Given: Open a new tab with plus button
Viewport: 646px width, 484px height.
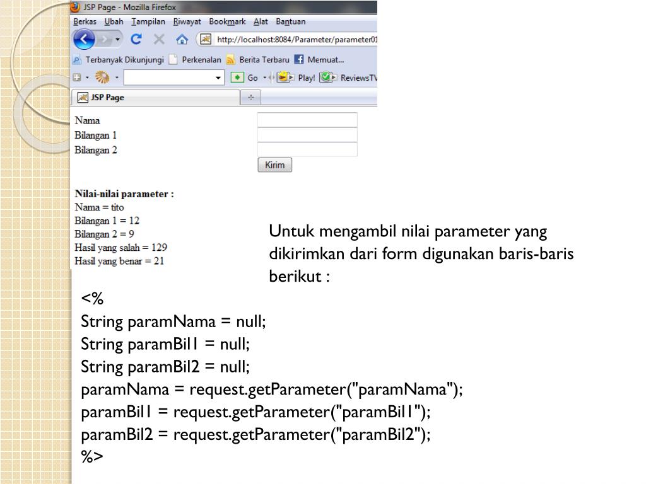Looking at the screenshot, I should [x=251, y=98].
